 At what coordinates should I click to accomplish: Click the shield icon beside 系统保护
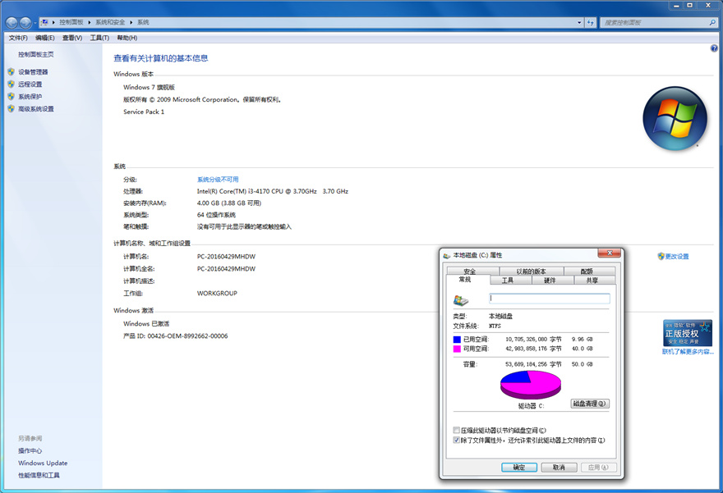(x=11, y=96)
